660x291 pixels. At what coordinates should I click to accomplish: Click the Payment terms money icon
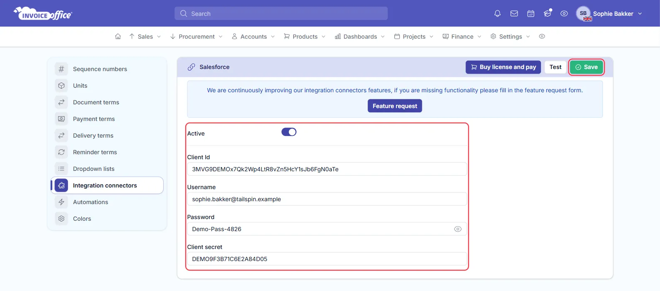pos(61,119)
